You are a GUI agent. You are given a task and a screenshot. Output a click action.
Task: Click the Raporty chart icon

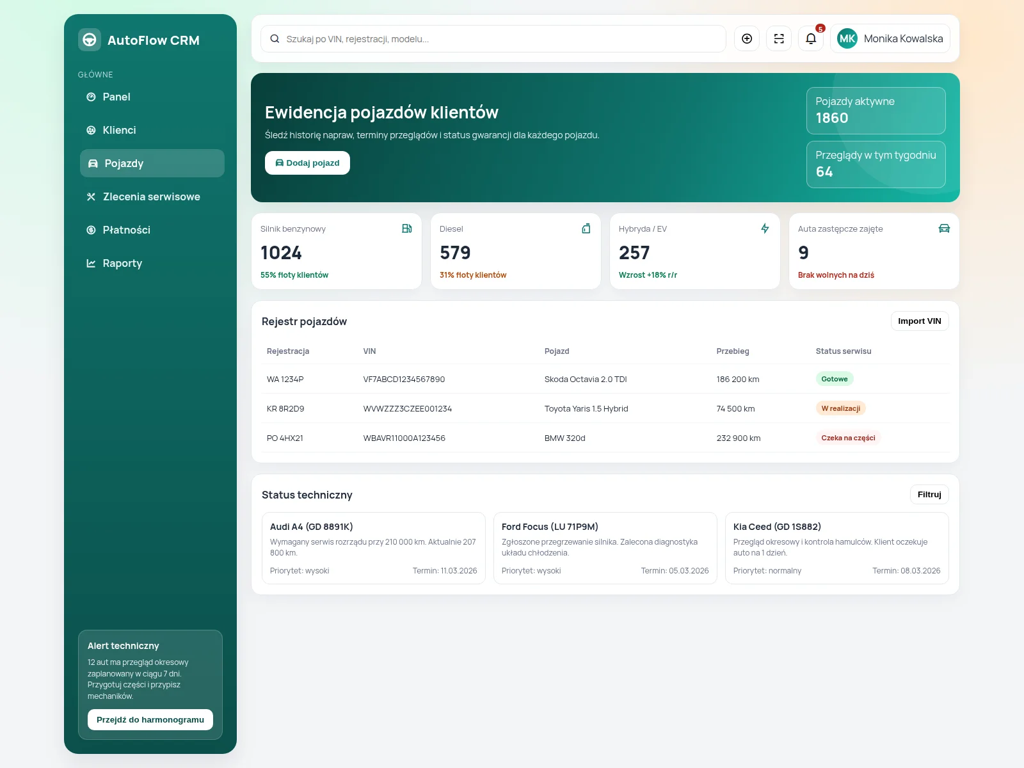(91, 263)
